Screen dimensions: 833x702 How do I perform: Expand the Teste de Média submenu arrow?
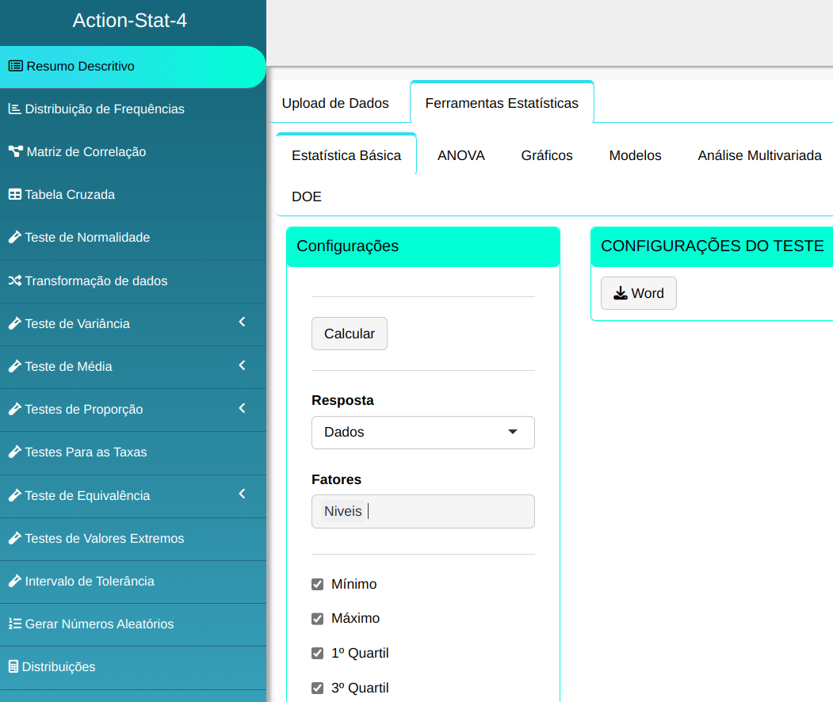[x=243, y=365]
